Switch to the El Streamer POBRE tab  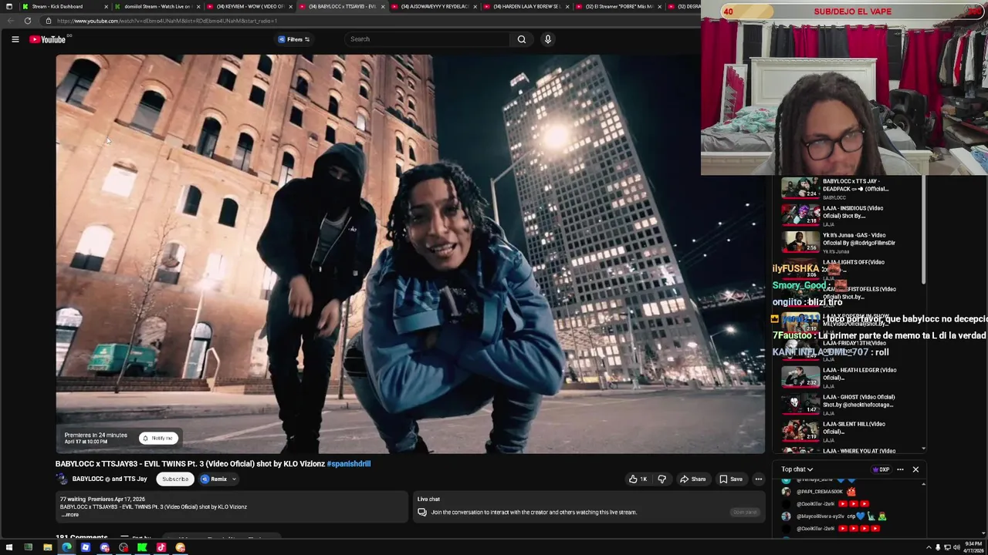(619, 6)
